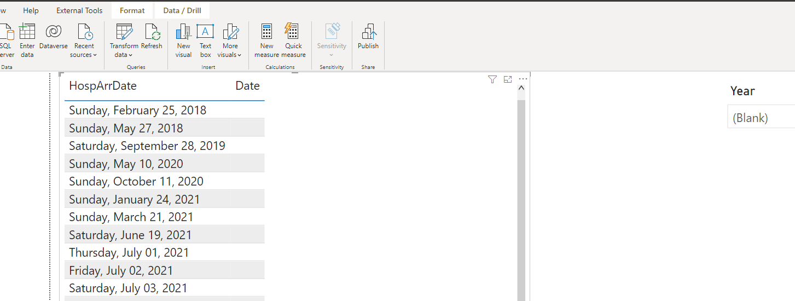Viewport: 795px width, 301px height.
Task: Open Recent sources dropdown
Action: [x=84, y=40]
